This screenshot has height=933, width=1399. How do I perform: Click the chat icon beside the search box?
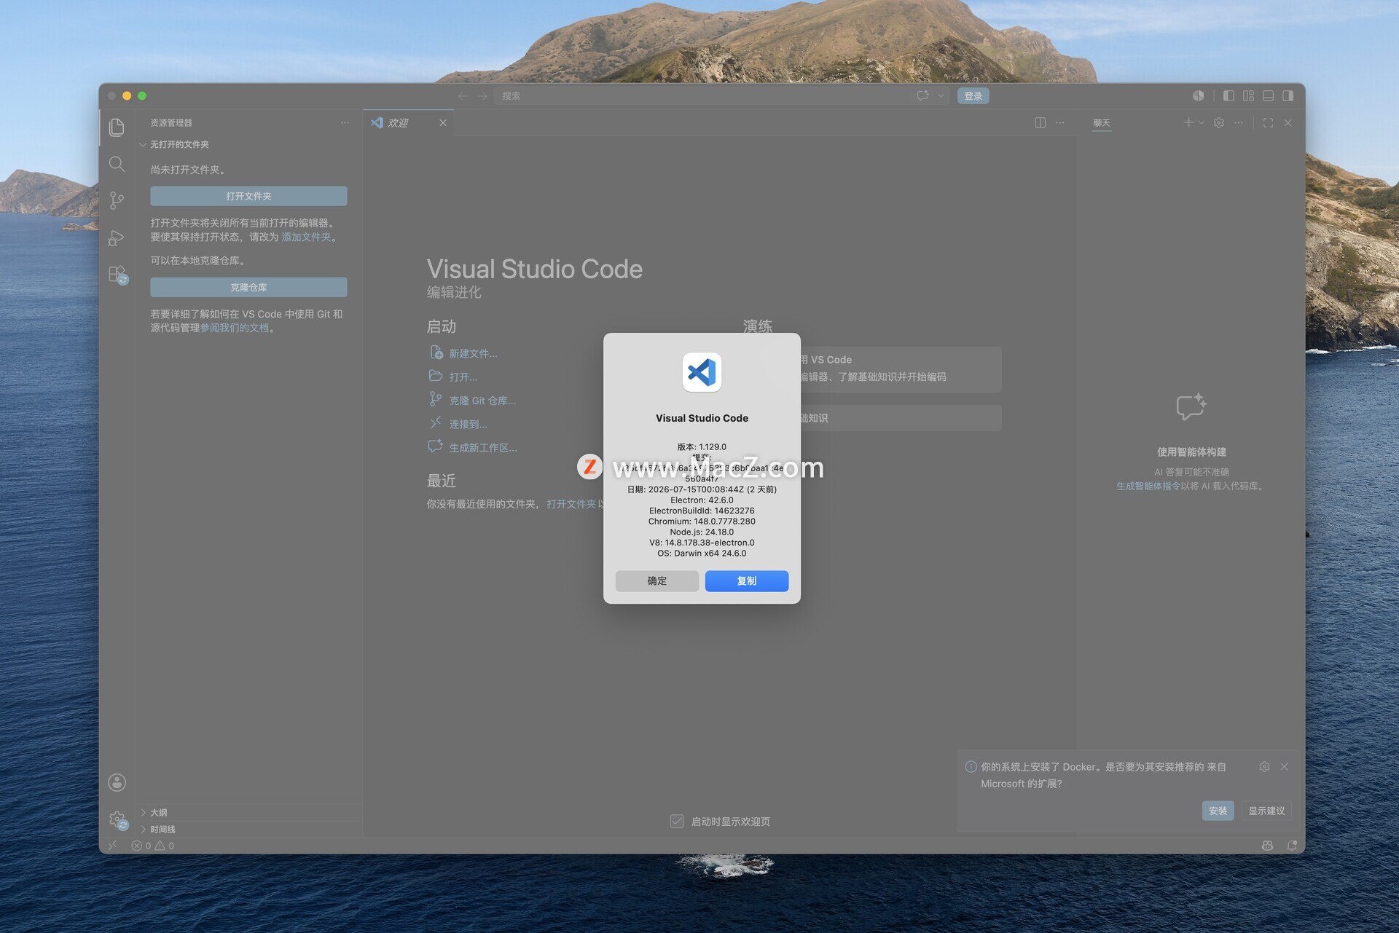[x=922, y=95]
